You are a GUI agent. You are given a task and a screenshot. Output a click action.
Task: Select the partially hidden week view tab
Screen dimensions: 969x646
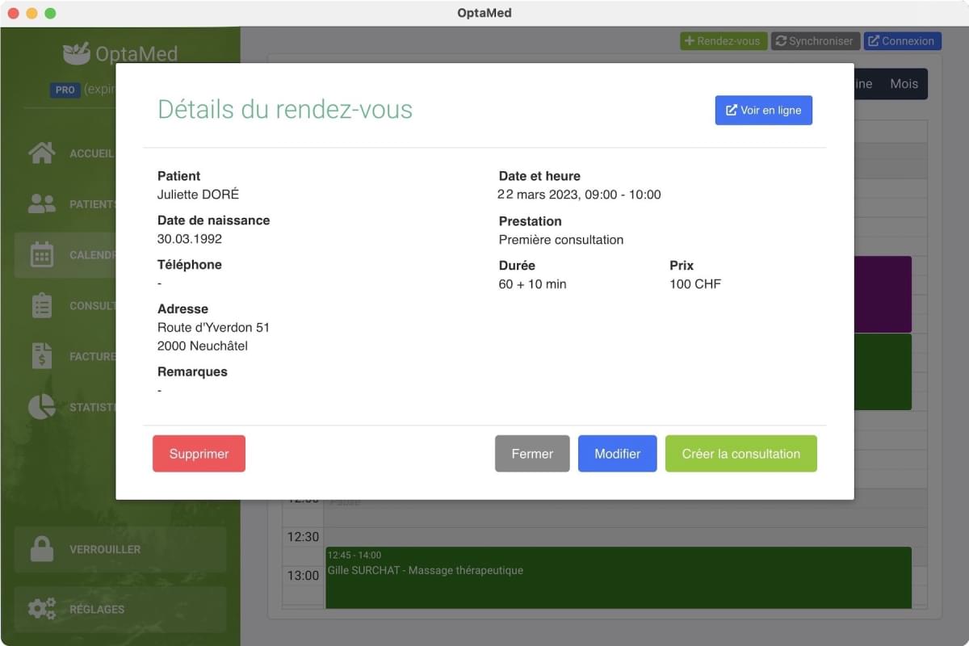coord(864,84)
